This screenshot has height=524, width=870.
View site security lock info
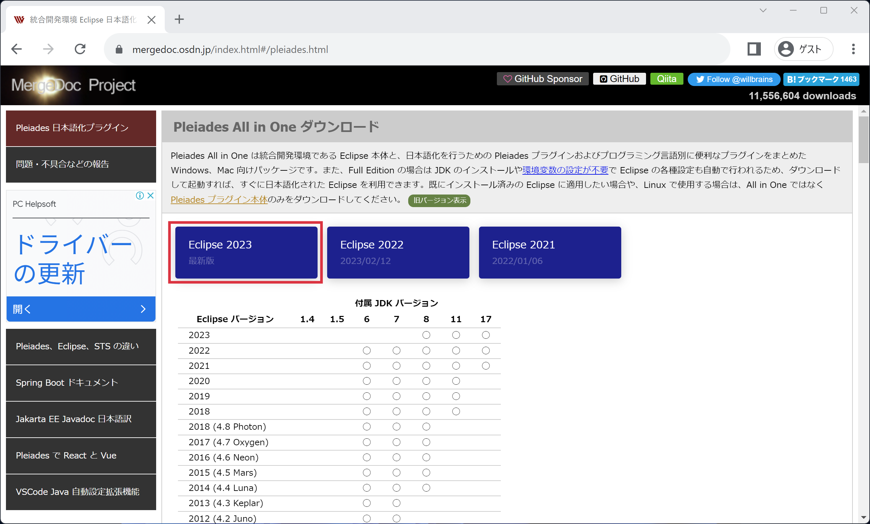(x=119, y=49)
